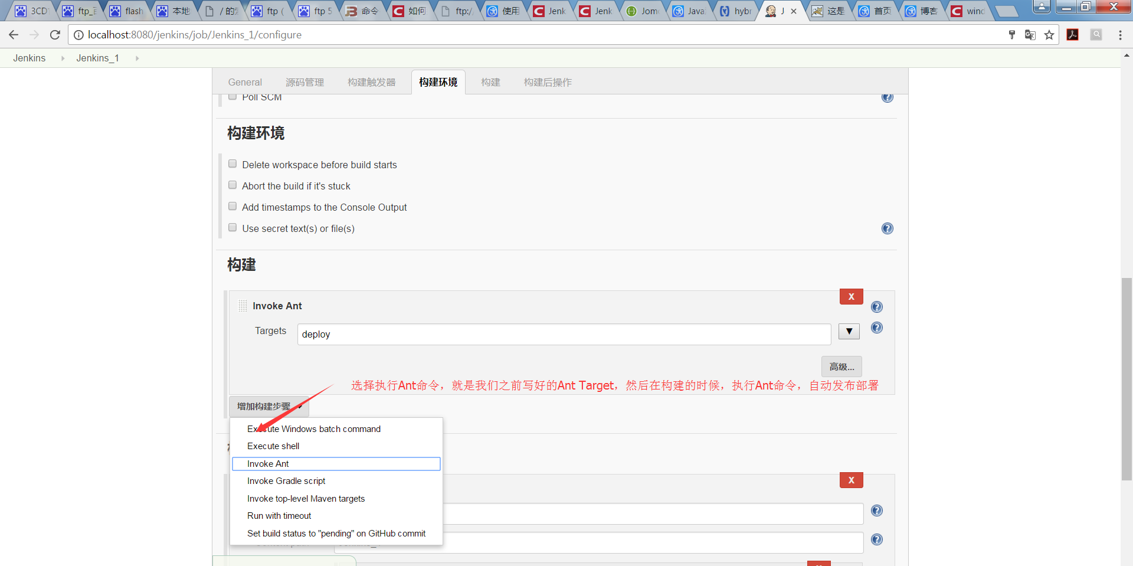Click the browser forward arrow

(x=34, y=35)
